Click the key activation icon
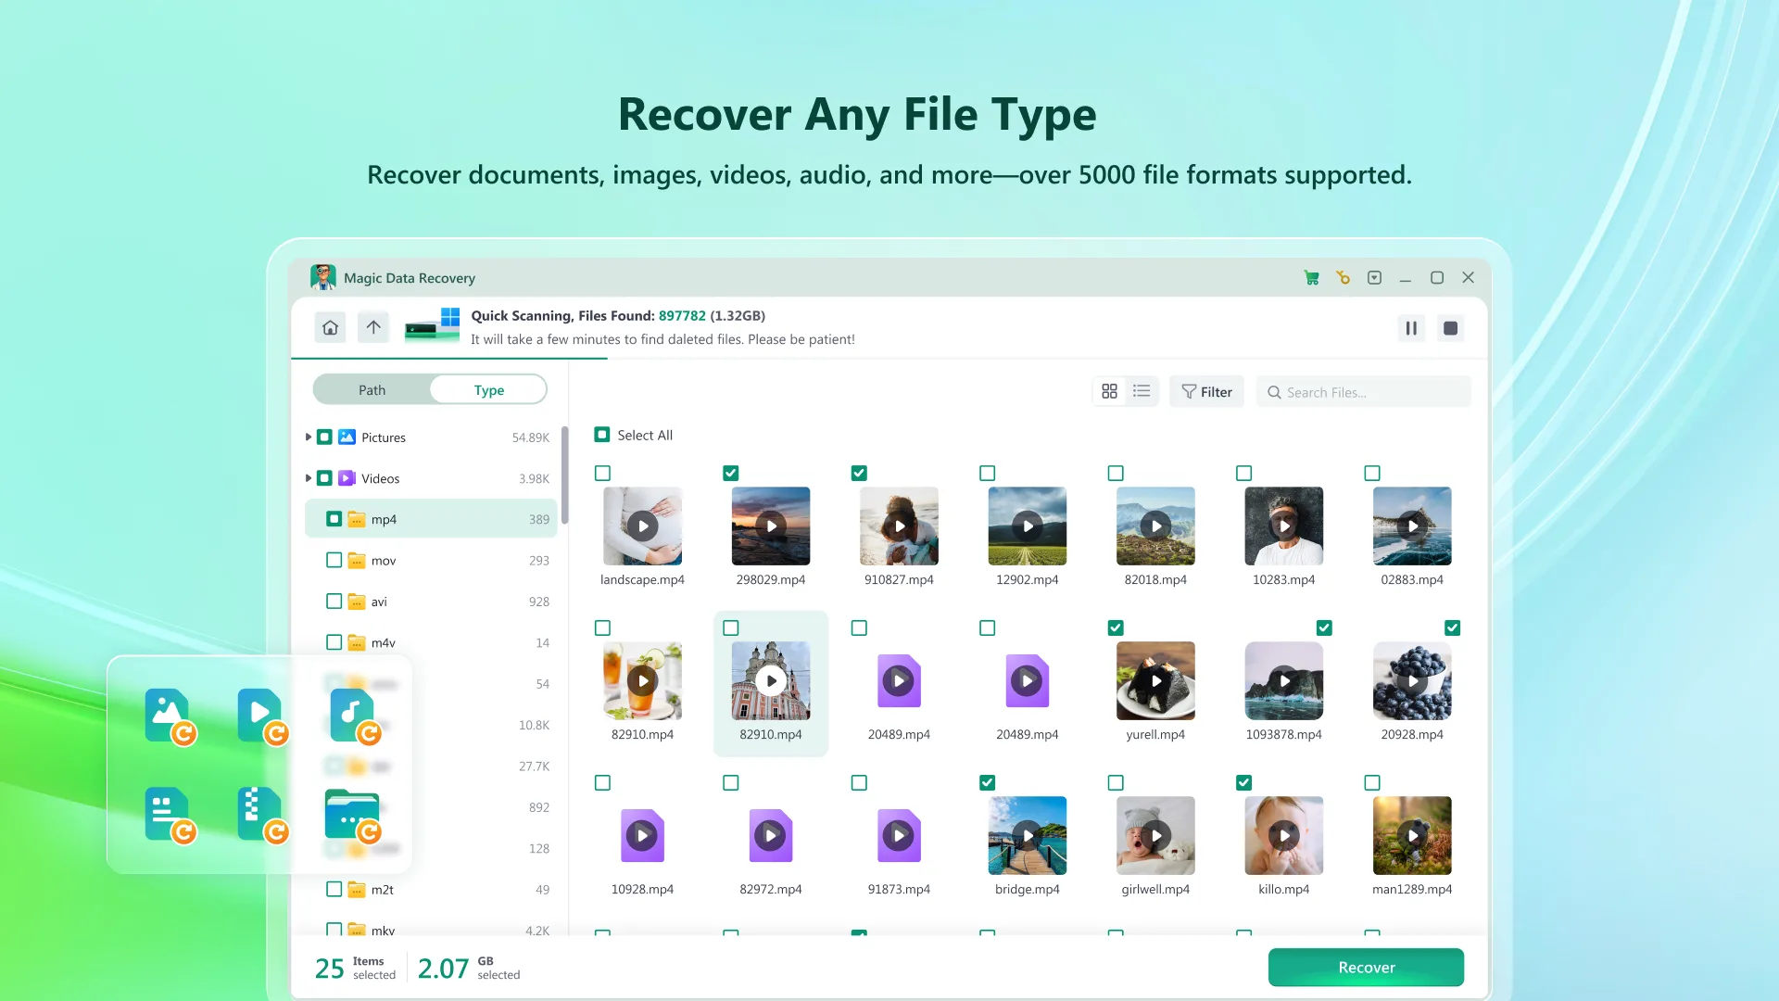1779x1001 pixels. click(1343, 278)
